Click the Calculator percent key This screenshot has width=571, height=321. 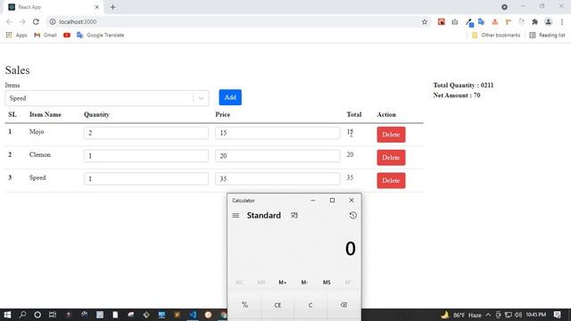click(x=244, y=305)
